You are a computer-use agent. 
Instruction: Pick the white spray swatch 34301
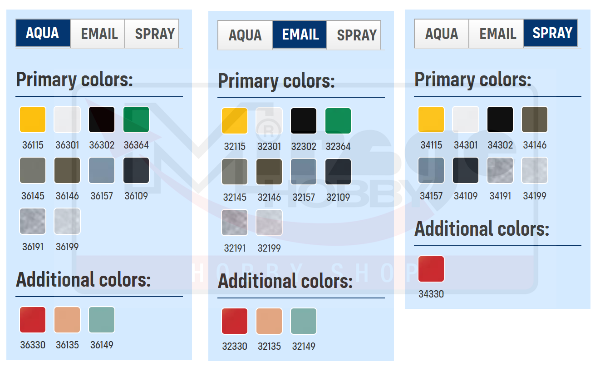(466, 119)
